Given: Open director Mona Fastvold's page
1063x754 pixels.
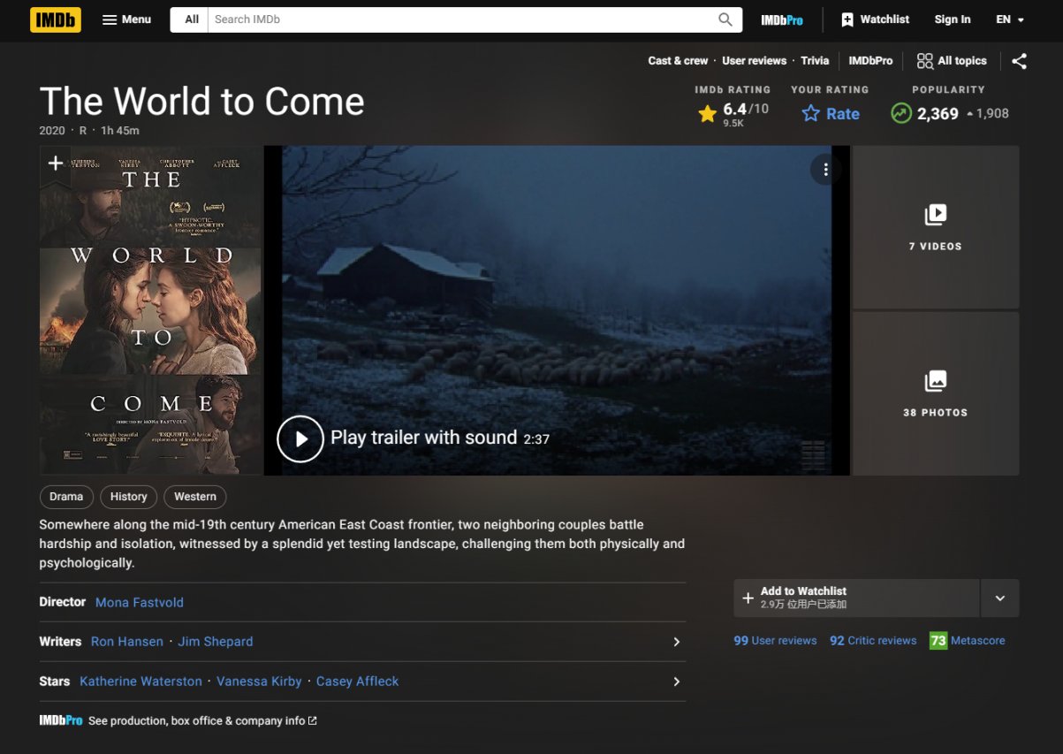Looking at the screenshot, I should [140, 602].
